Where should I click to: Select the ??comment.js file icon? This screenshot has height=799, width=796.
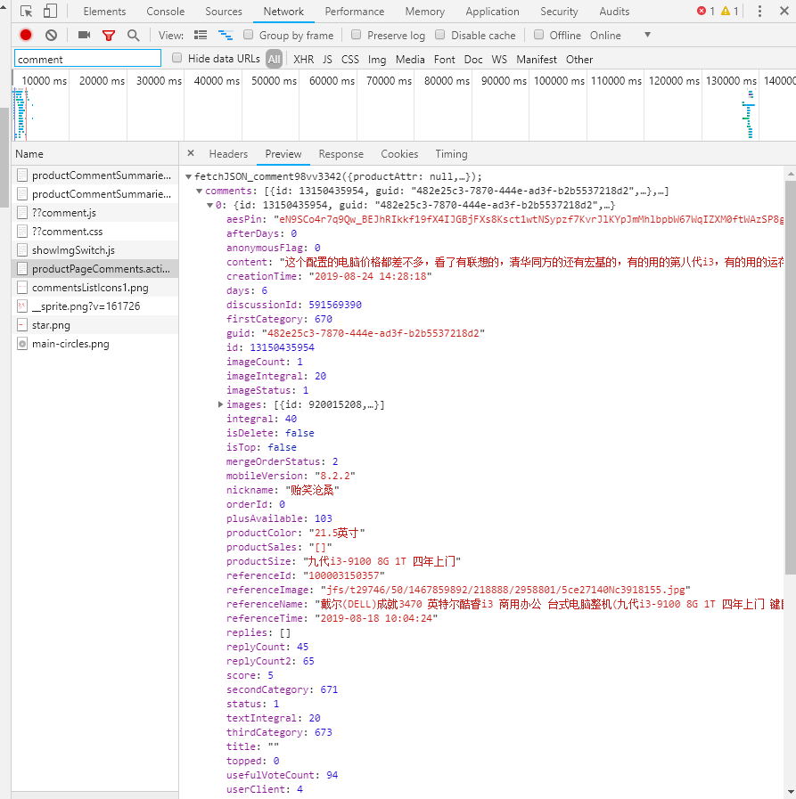click(x=22, y=213)
